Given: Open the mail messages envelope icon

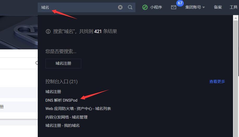Looking at the screenshot, I should click(173, 7).
